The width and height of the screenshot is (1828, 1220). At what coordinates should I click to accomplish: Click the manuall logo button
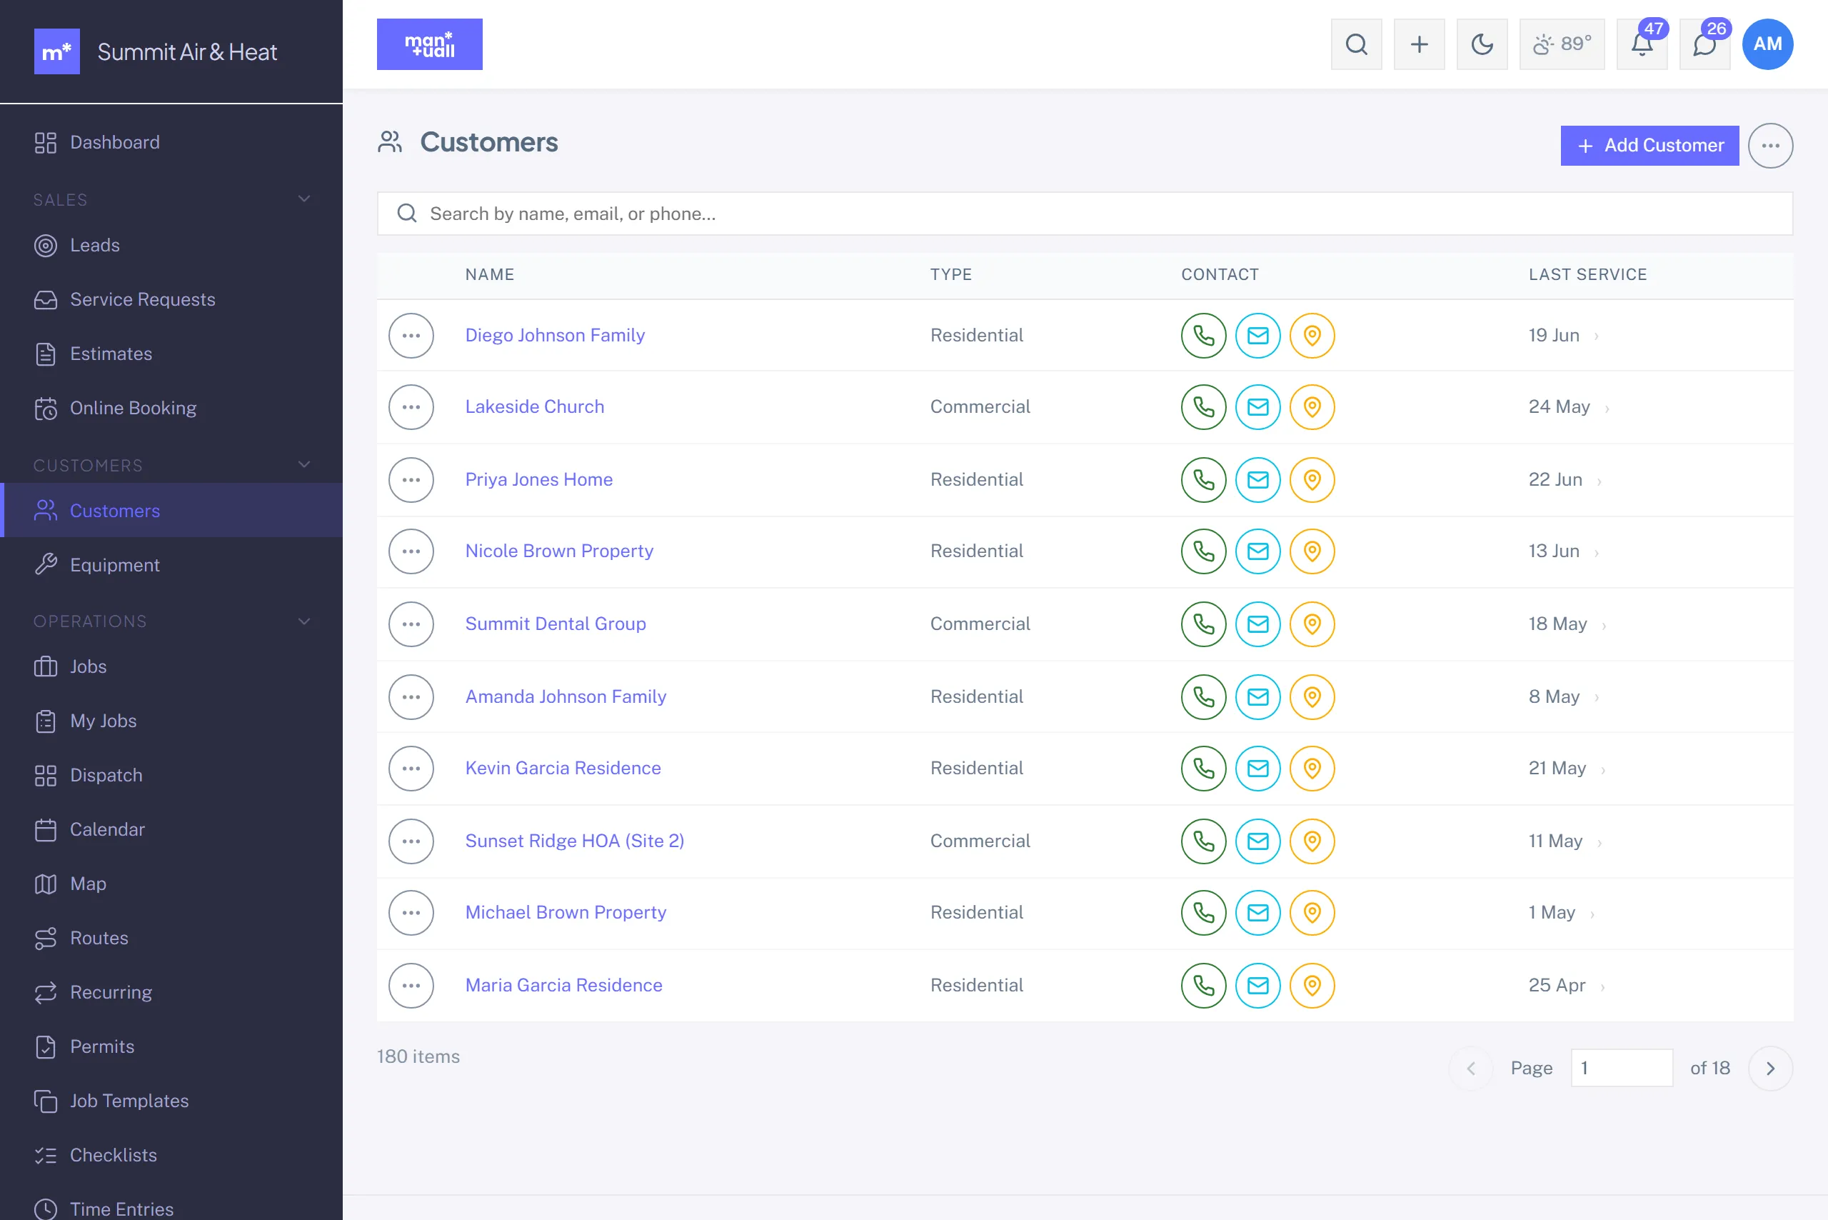pos(429,44)
